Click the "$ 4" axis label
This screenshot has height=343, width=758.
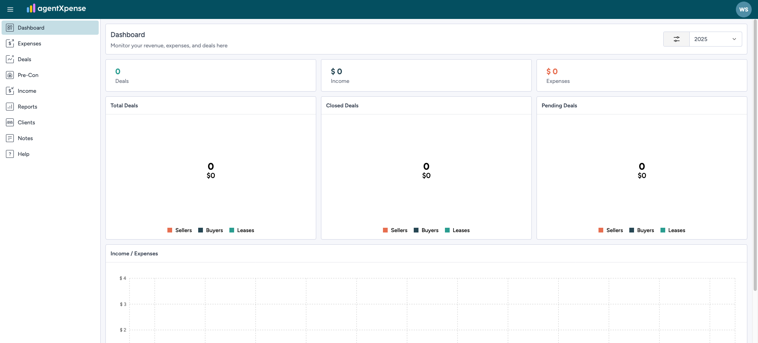(123, 278)
